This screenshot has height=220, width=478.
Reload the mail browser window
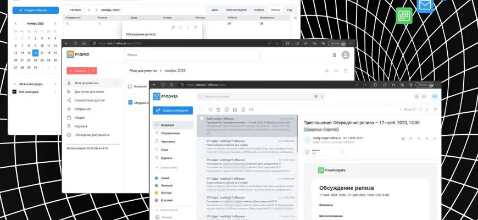click(163, 85)
